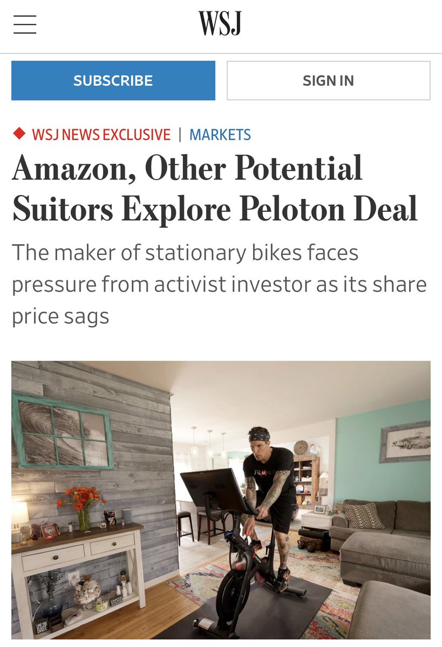The height and width of the screenshot is (647, 442).
Task: Click the framed artwork on the teal wall
Action: point(405,441)
